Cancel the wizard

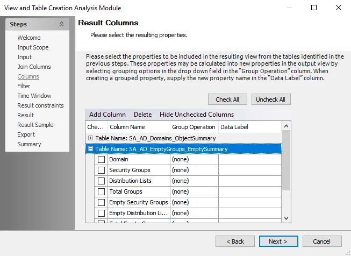[x=322, y=241]
